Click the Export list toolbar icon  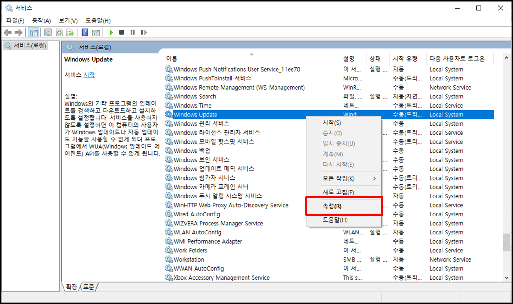coord(70,32)
